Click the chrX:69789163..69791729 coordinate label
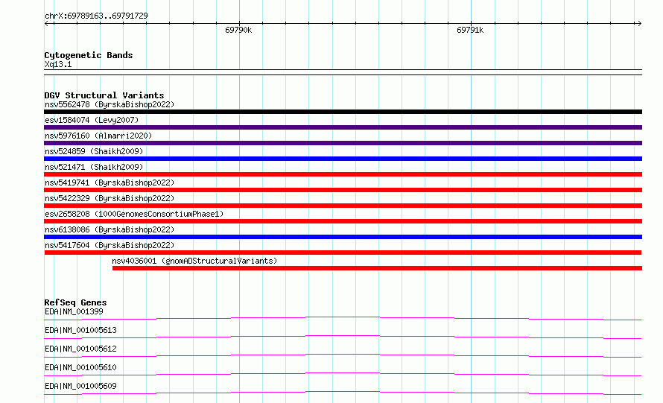 pos(96,16)
